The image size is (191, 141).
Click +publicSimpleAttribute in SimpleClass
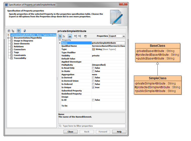tap(155, 91)
